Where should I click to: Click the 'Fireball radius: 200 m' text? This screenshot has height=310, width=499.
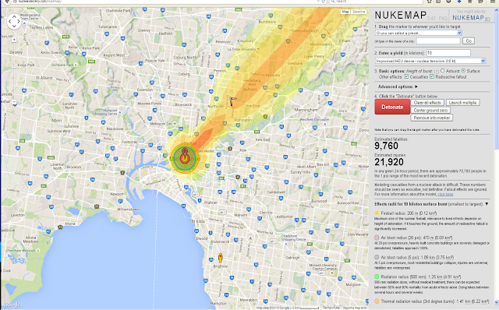[x=400, y=213]
